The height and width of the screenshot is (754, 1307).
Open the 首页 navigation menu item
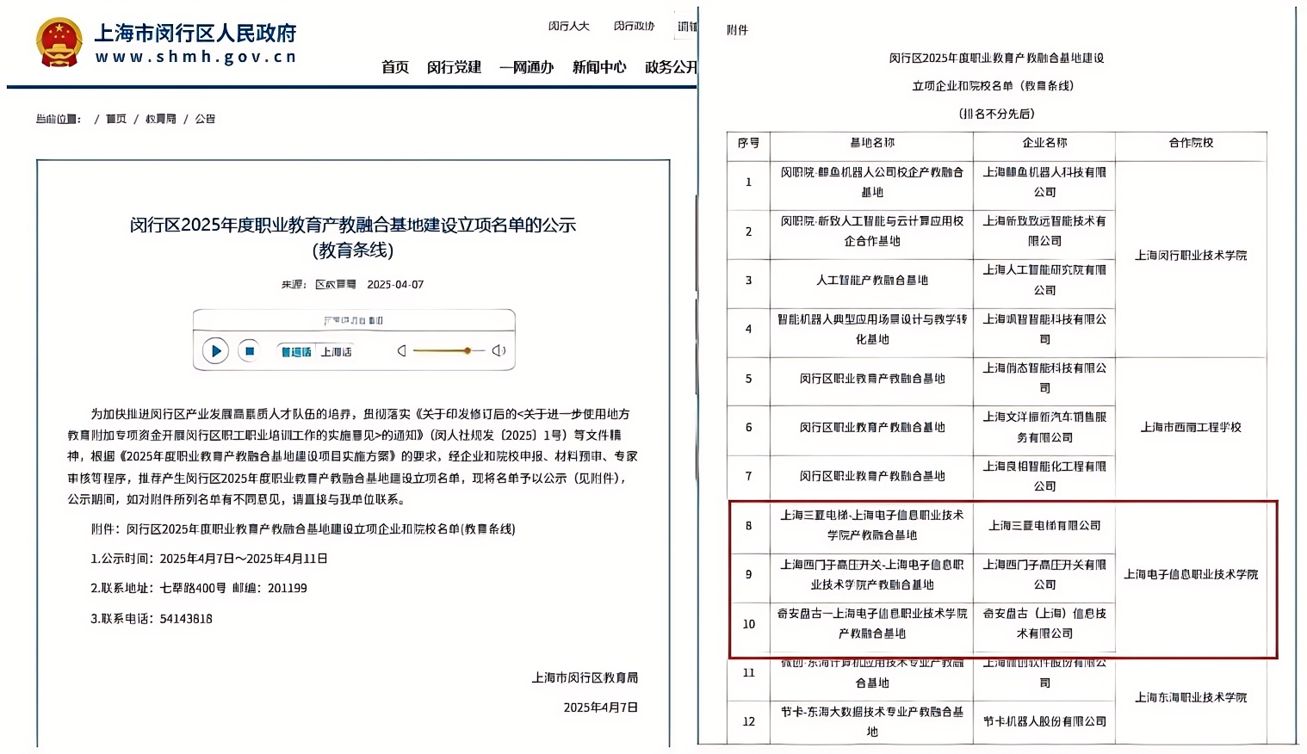(x=395, y=67)
